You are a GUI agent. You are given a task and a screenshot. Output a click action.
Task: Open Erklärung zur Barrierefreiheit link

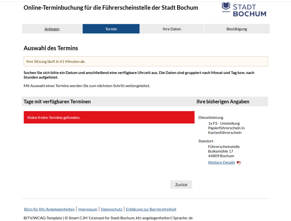[x=151, y=209]
